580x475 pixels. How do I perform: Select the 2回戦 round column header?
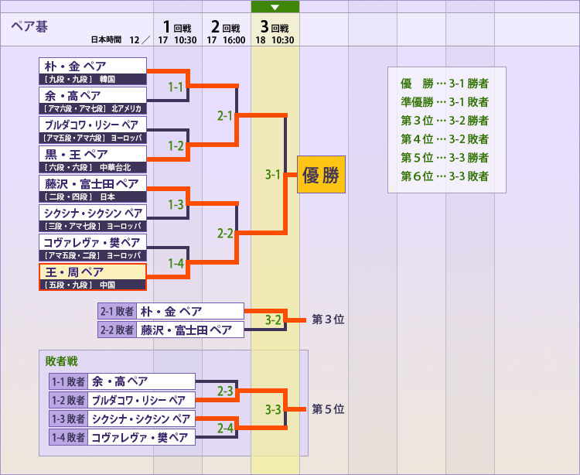pos(226,31)
